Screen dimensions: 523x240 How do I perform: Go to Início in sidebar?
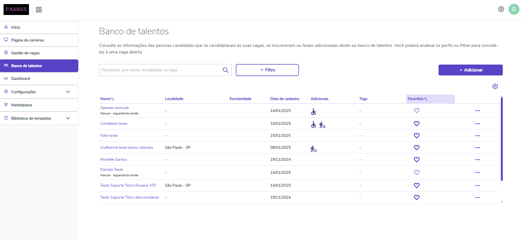tap(39, 27)
